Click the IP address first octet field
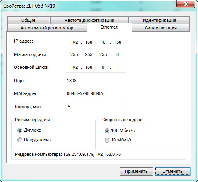 [x=74, y=42]
